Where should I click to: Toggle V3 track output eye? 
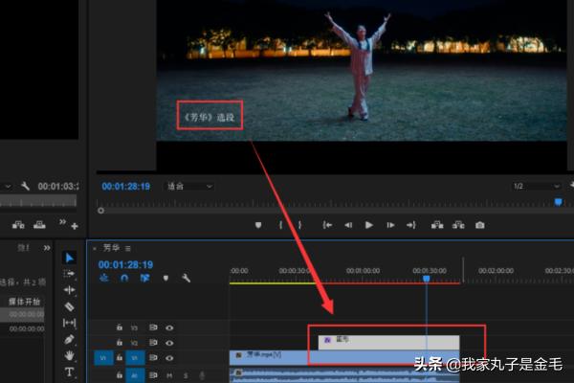coord(169,327)
